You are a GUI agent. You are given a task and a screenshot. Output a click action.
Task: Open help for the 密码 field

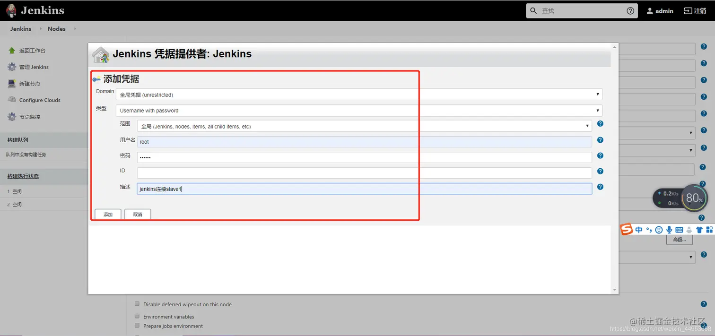coord(600,155)
